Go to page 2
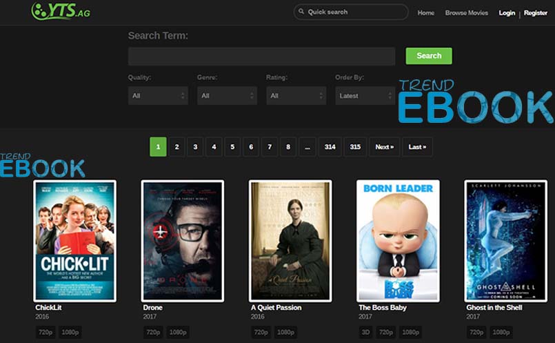 point(176,147)
